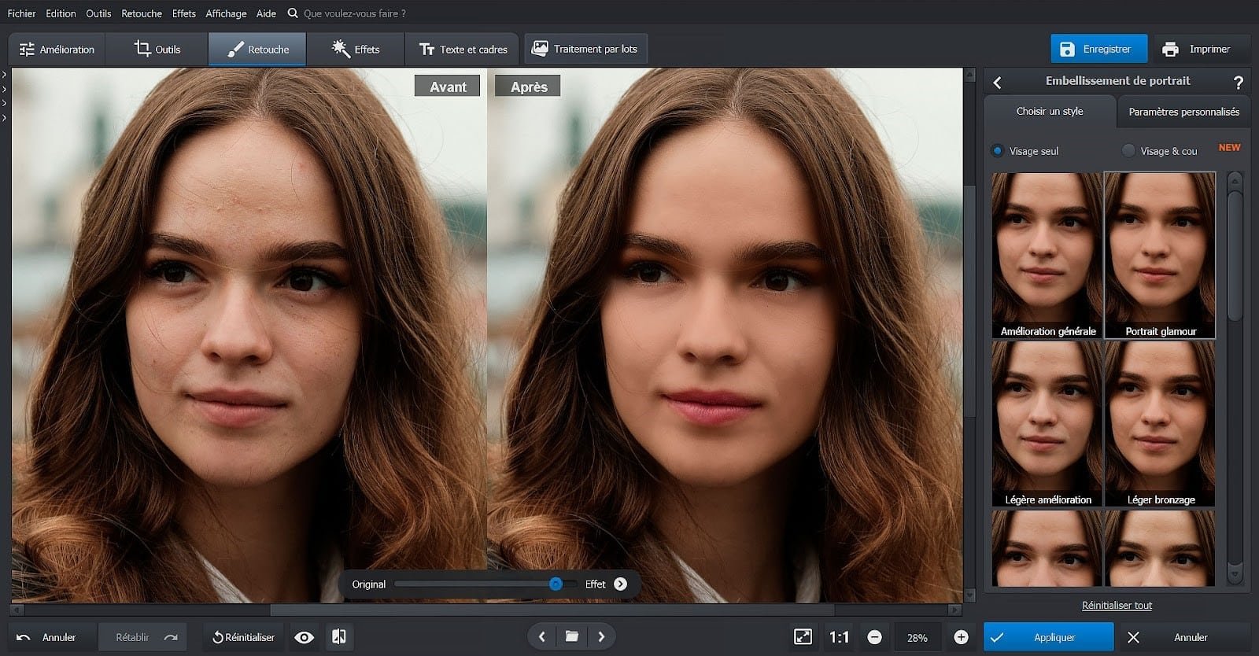This screenshot has height=656, width=1259.
Task: Open the Retouche menu in menu bar
Action: point(142,13)
